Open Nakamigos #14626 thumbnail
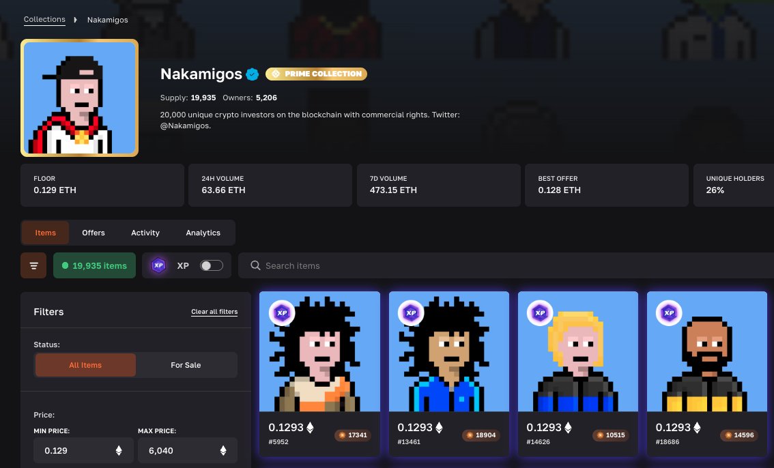This screenshot has height=468, width=774. click(578, 351)
